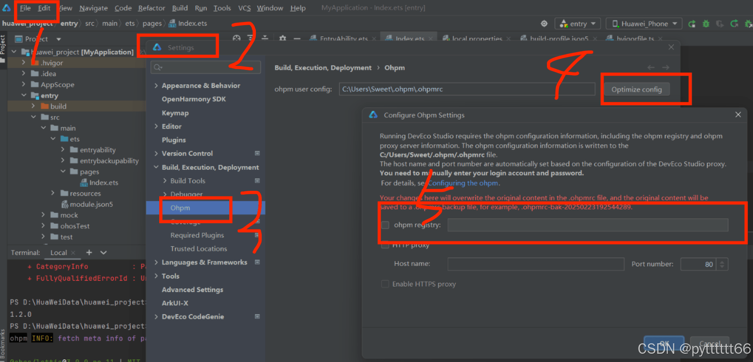Click the Optimize config button
753x362 pixels.
pos(636,90)
